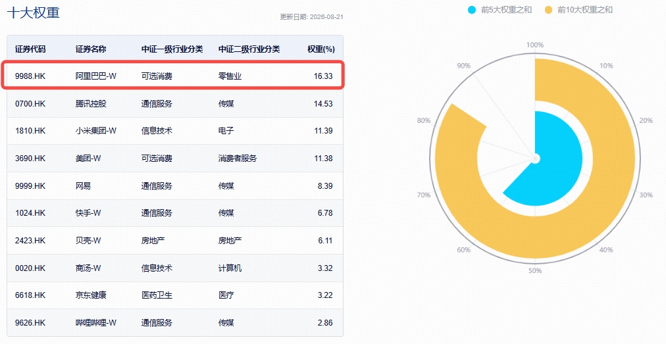Select security code 9626.HK
Screen dimensions: 666x344
pyautogui.click(x=30, y=323)
